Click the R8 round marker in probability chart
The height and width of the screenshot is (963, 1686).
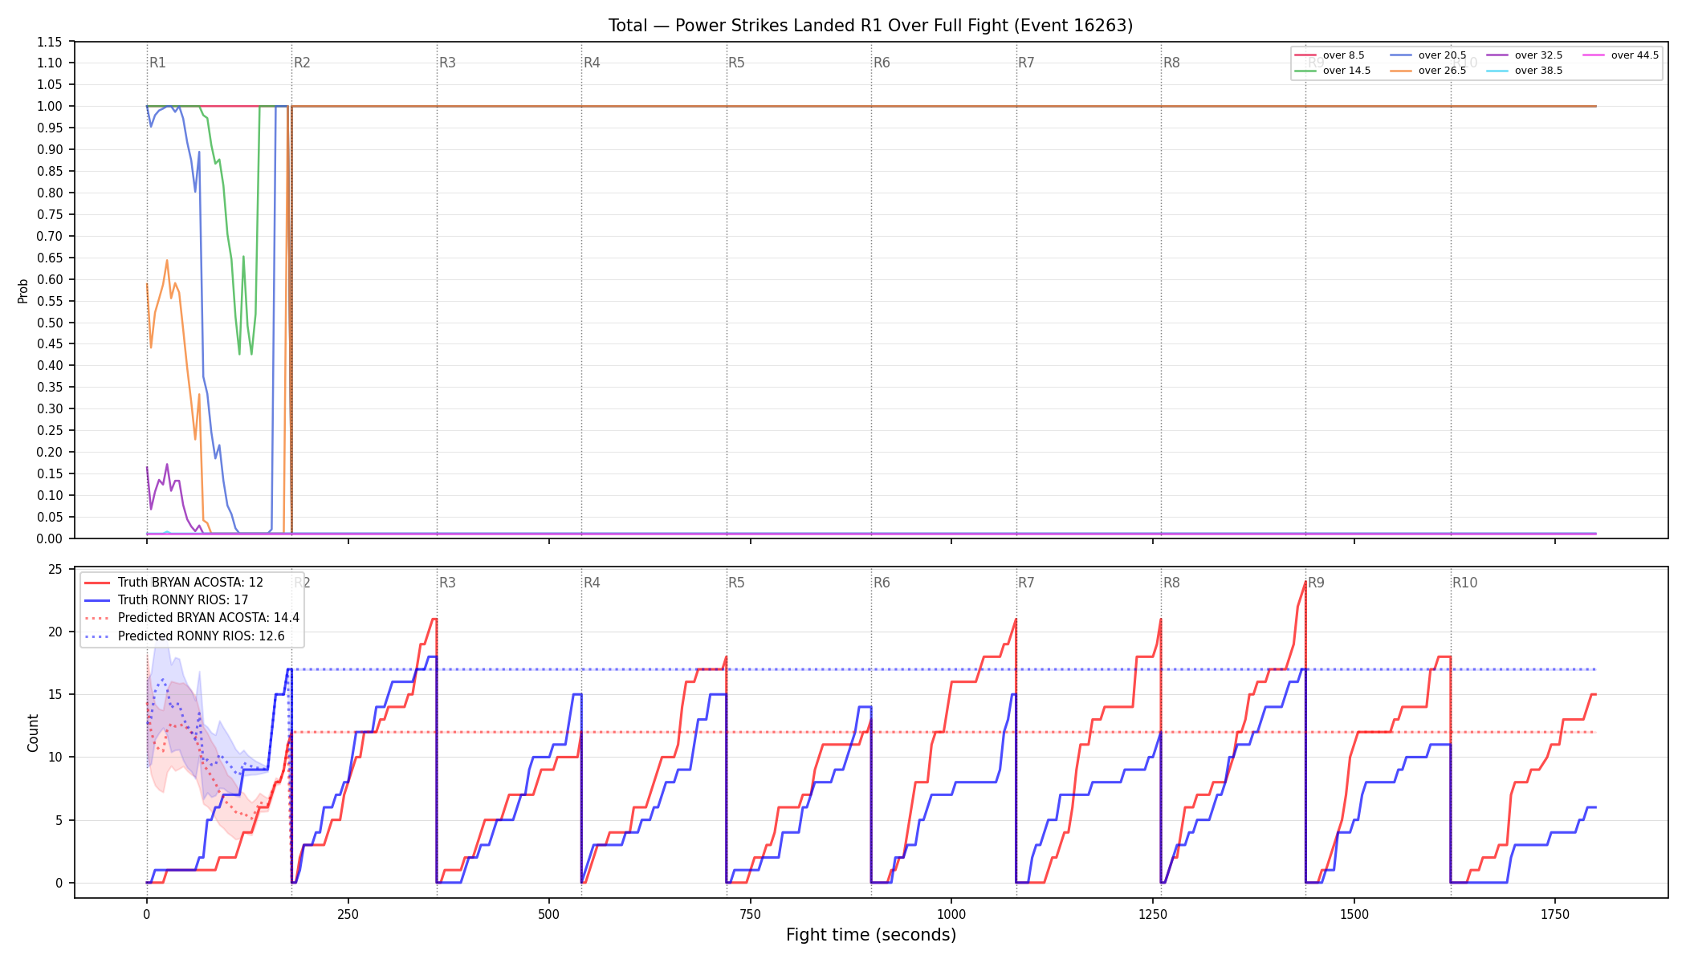pos(1171,63)
